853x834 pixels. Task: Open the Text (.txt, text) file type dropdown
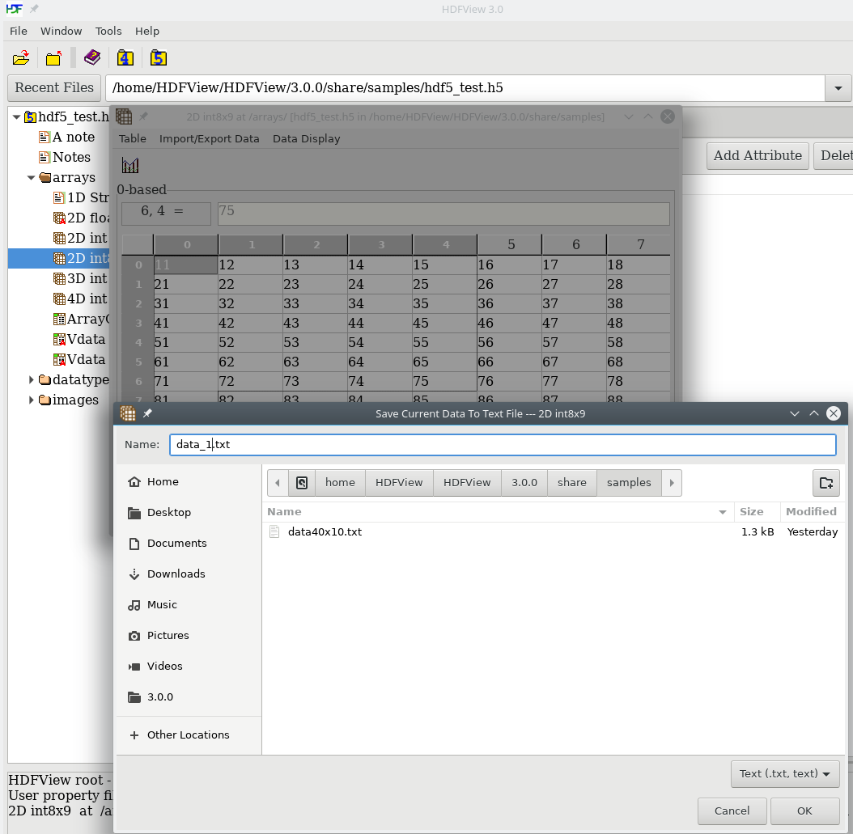tap(785, 773)
